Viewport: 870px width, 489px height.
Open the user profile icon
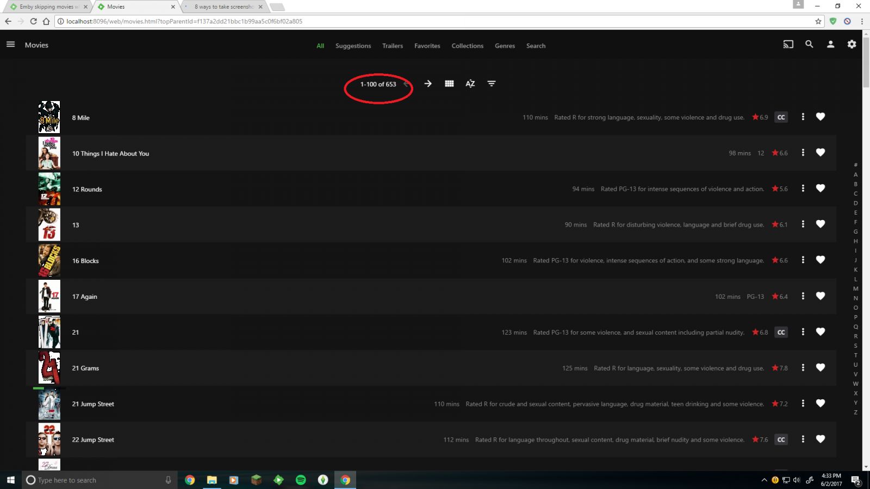830,45
